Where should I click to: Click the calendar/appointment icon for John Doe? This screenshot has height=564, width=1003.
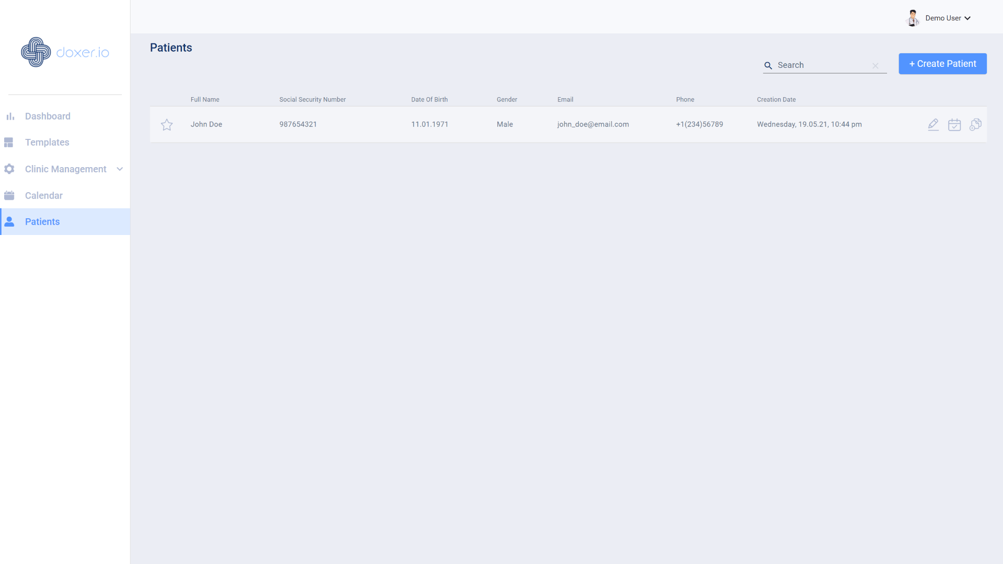tap(954, 125)
